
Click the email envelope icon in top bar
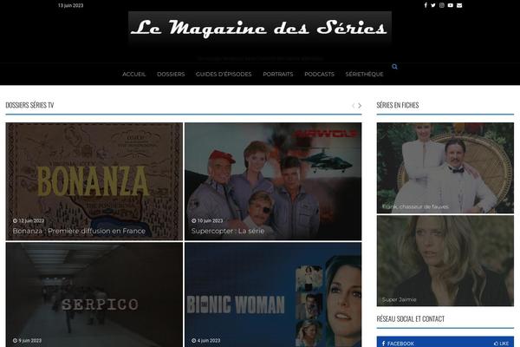click(459, 5)
